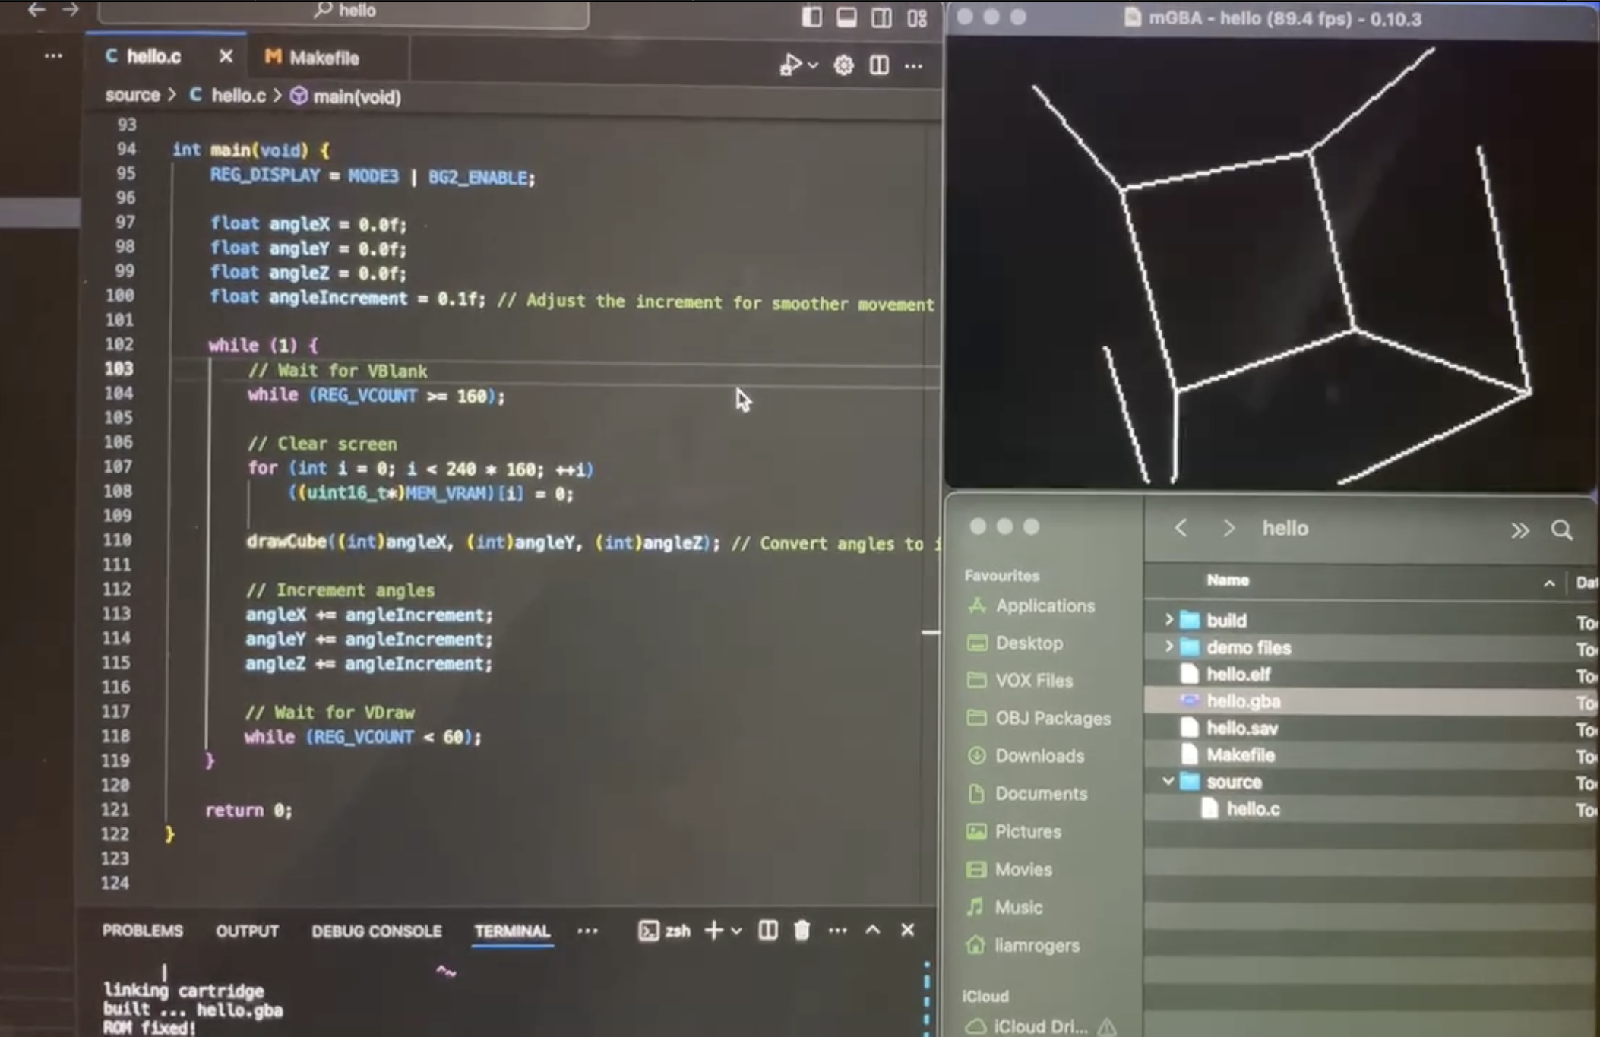
Task: Go back with the navigation arrow
Action: point(36,10)
